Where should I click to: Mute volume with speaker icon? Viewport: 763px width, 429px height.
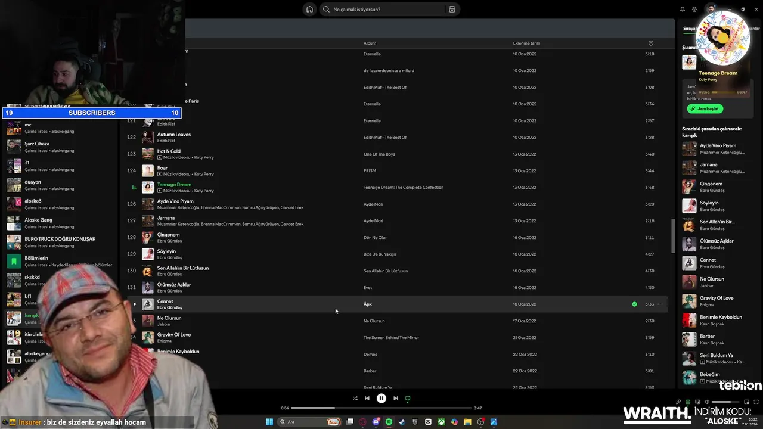click(707, 402)
